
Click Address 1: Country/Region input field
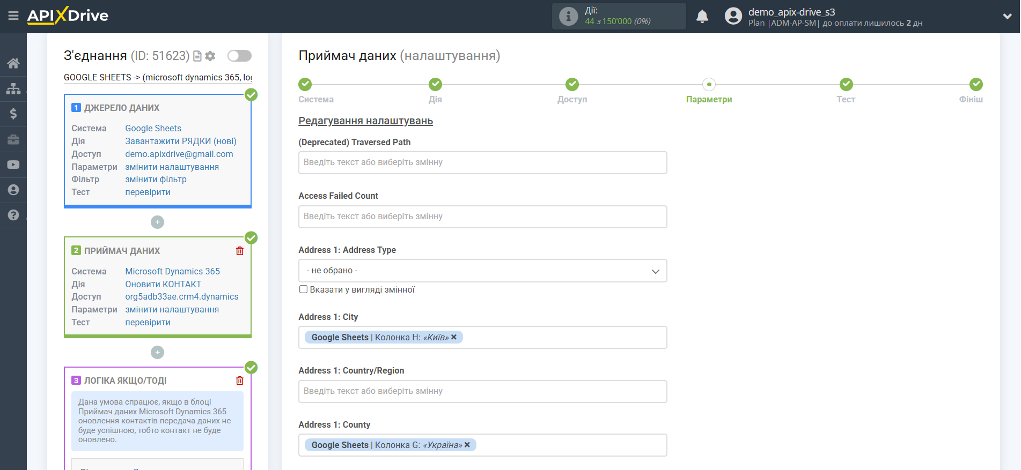tap(482, 391)
